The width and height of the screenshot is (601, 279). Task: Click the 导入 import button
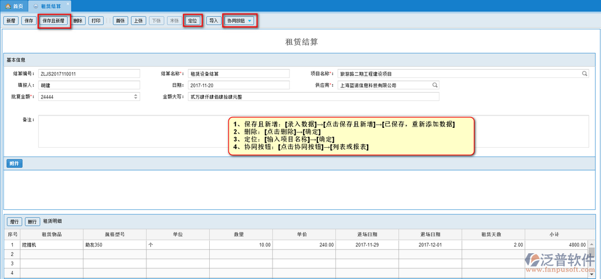(213, 21)
